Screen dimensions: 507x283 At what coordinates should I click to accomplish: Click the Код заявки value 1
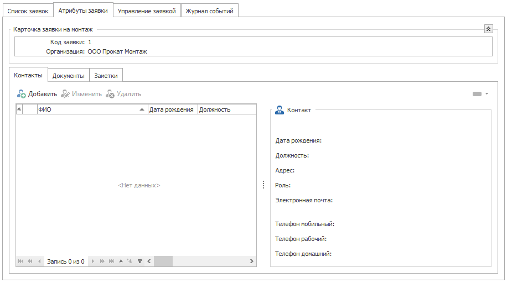click(90, 42)
